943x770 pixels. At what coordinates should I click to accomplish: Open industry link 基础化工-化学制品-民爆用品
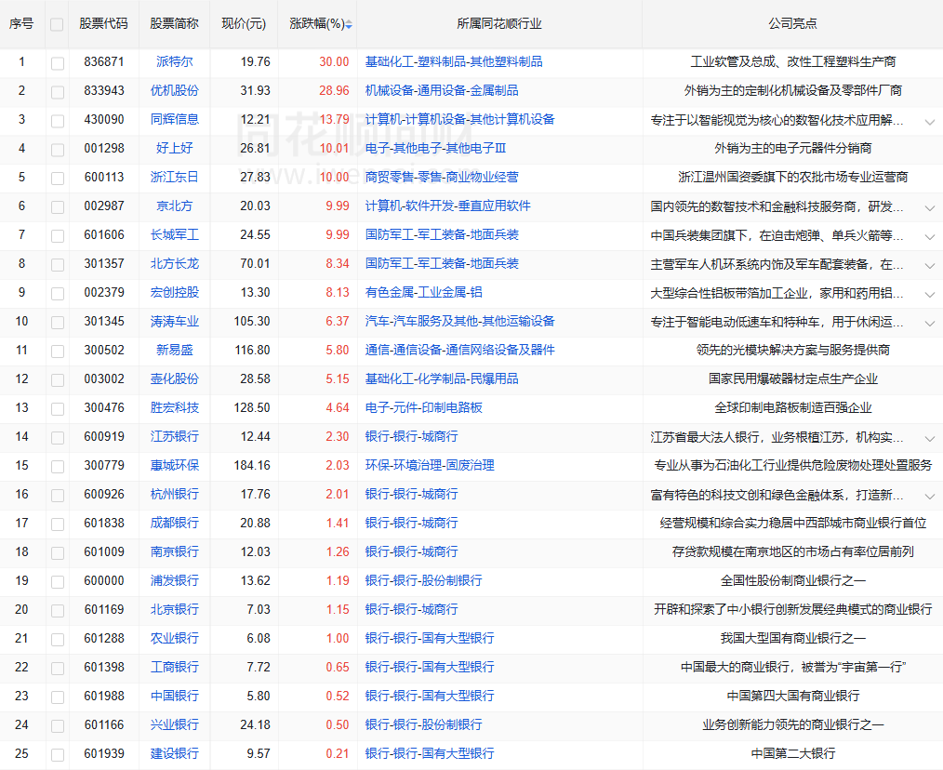pyautogui.click(x=442, y=378)
